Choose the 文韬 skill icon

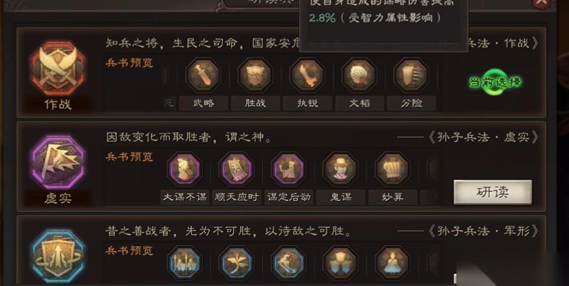point(359,76)
